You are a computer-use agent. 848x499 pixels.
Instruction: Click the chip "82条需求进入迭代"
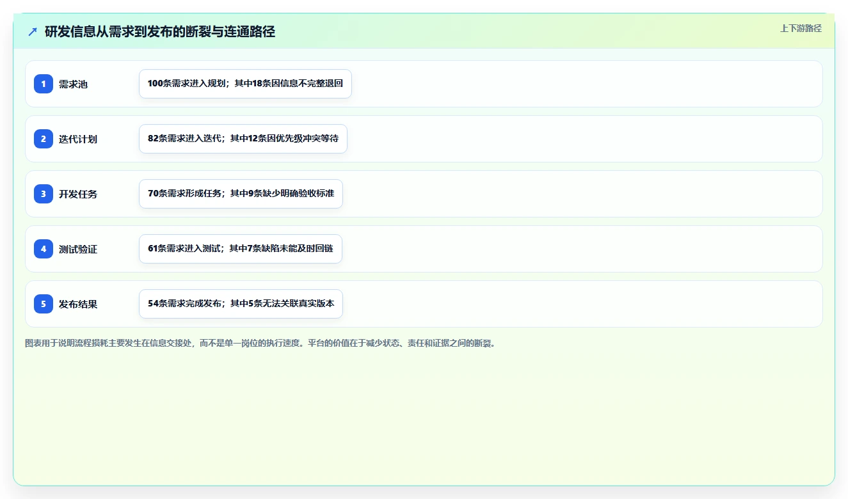[x=243, y=139]
